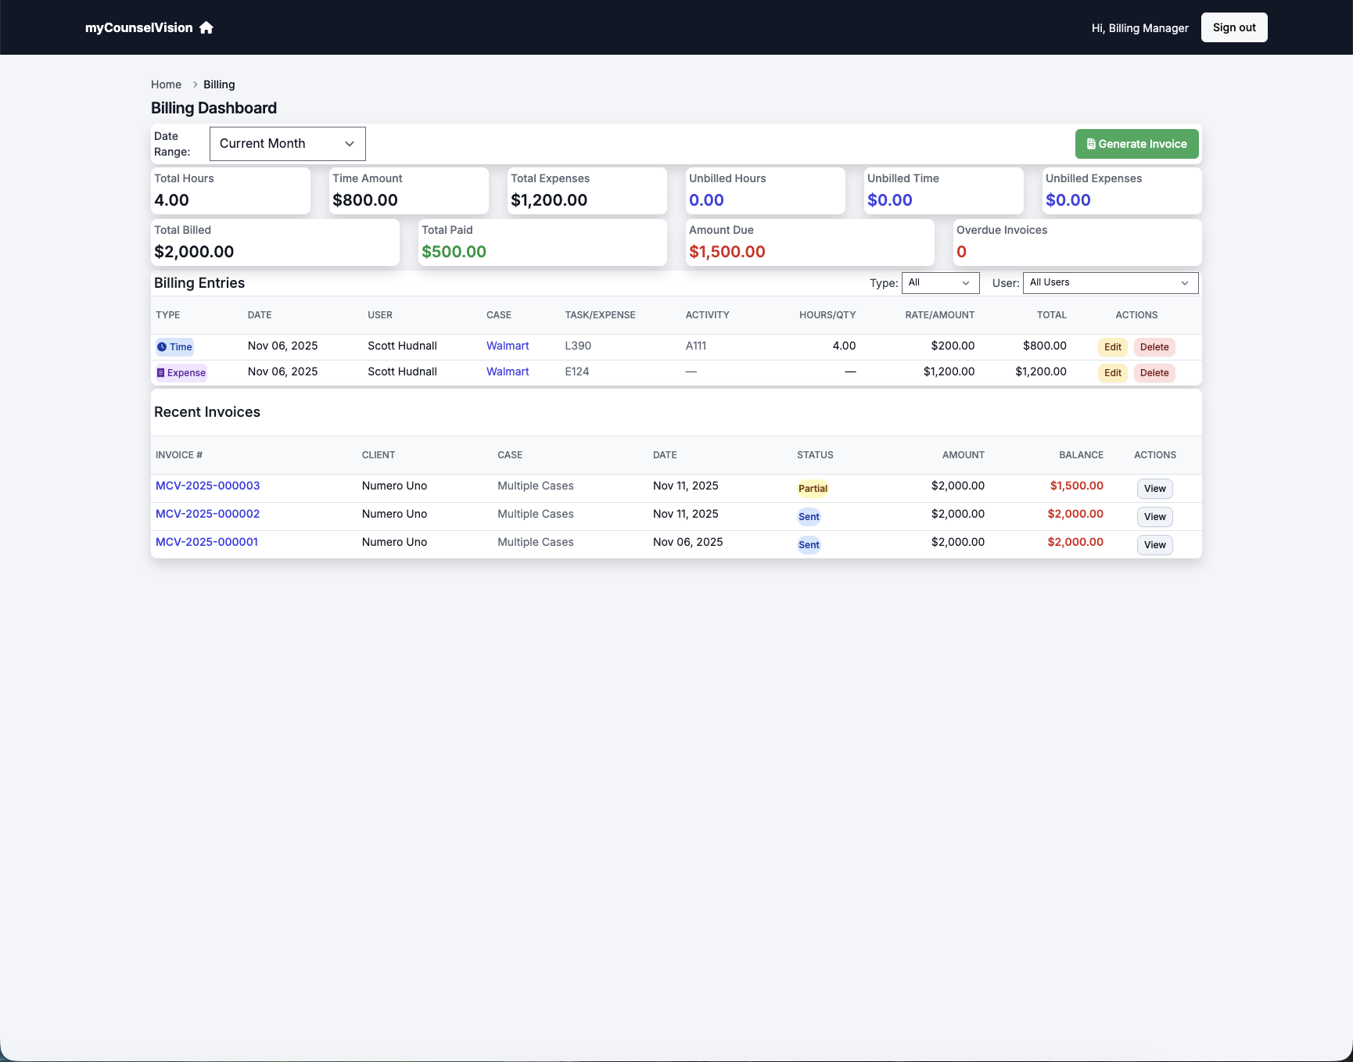This screenshot has width=1353, height=1062.
Task: Click the clock icon on the Time badge
Action: [x=162, y=346]
